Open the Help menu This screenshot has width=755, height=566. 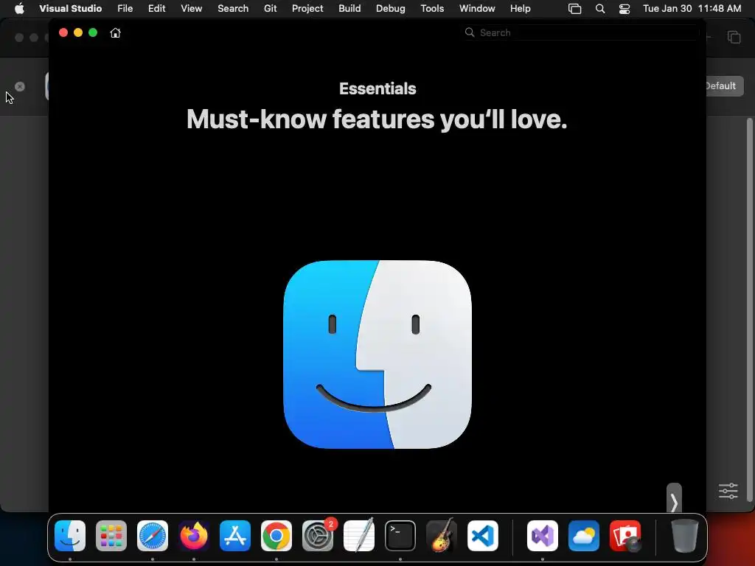[520, 8]
